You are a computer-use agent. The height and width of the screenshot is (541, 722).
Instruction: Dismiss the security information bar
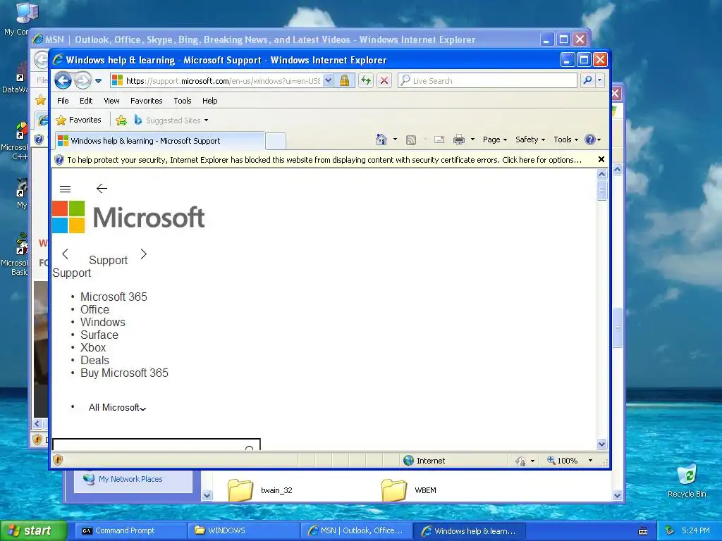[601, 159]
